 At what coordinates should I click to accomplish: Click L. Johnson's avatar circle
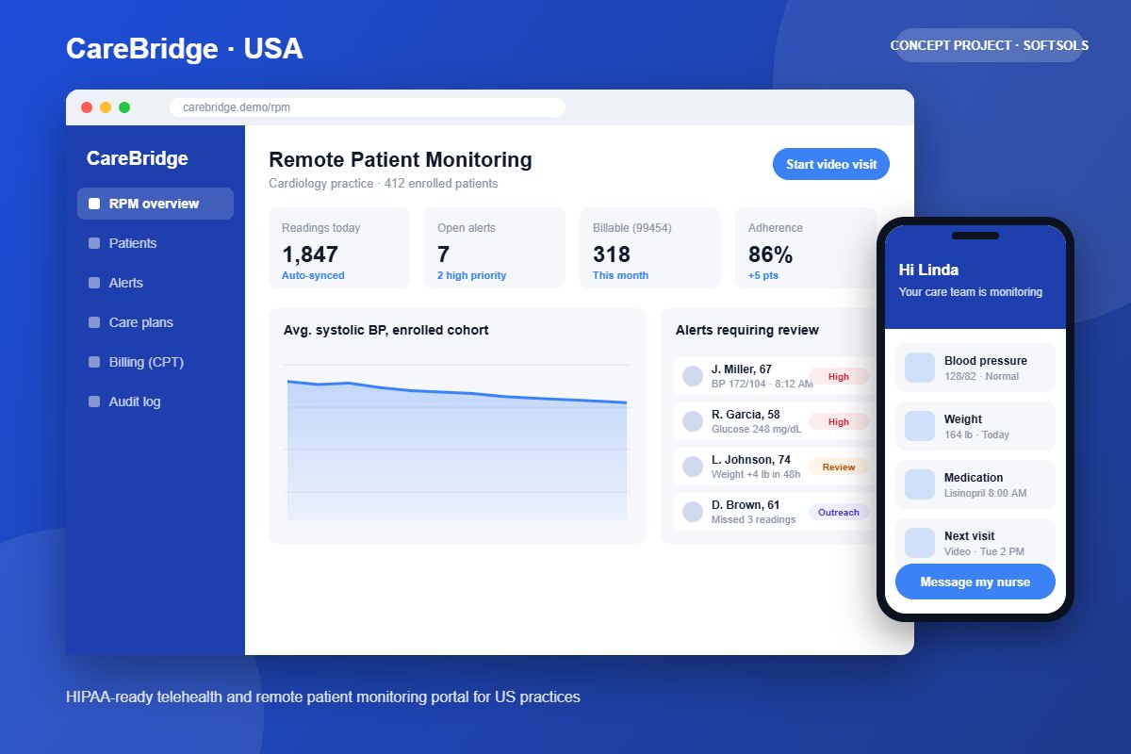(x=693, y=467)
